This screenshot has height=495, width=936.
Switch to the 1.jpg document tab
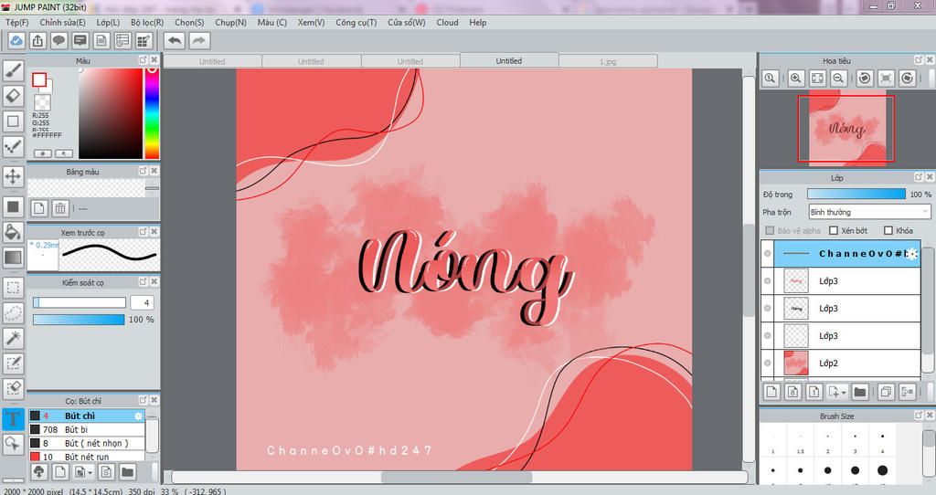point(608,61)
